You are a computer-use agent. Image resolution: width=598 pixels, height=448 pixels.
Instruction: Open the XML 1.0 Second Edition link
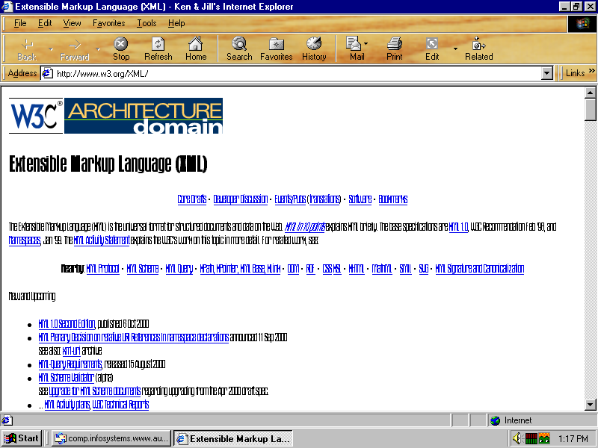[x=67, y=324]
